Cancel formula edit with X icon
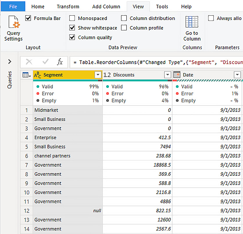This screenshot has width=243, height=234. [29, 62]
